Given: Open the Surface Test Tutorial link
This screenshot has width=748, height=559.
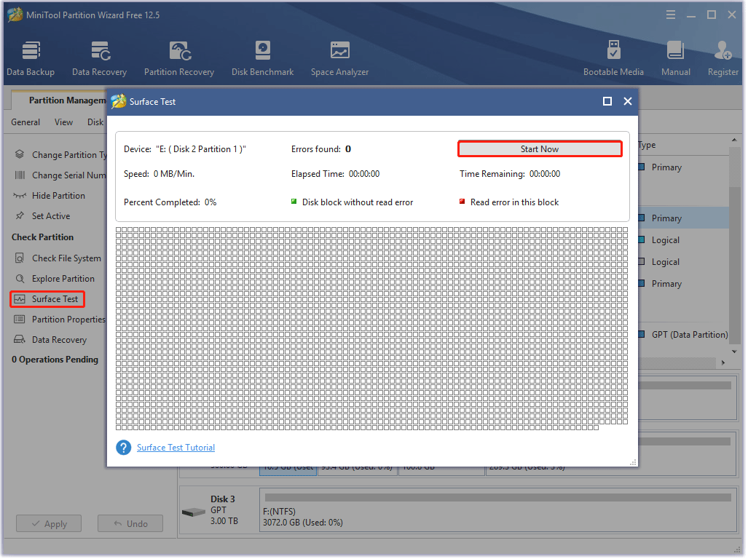Looking at the screenshot, I should (x=176, y=448).
